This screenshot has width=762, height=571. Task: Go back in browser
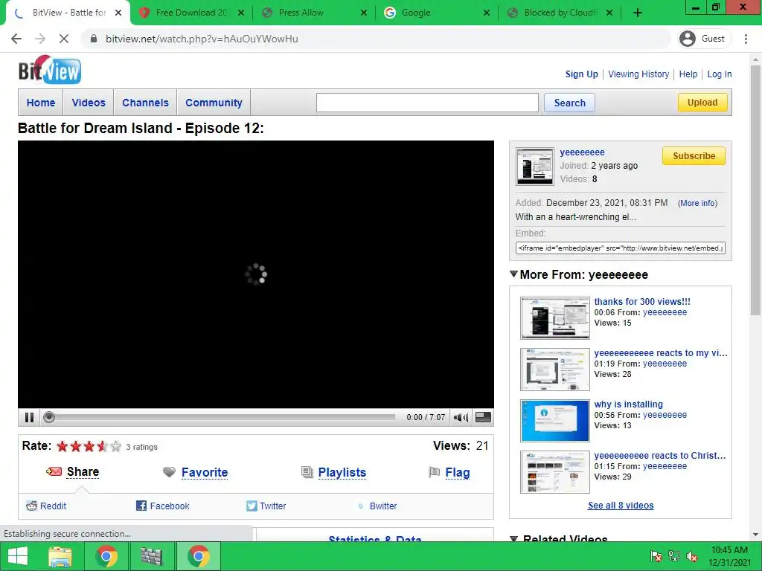click(16, 39)
